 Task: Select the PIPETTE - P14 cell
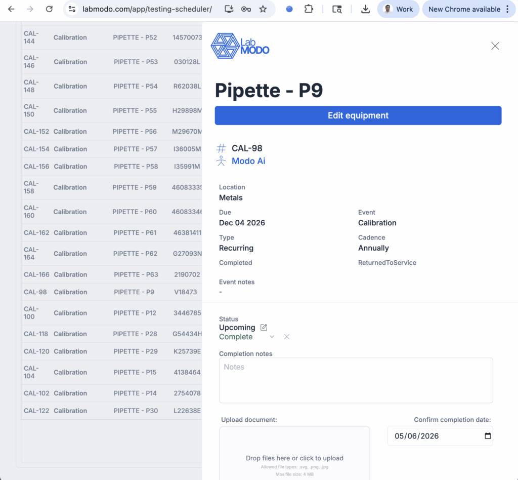(135, 393)
